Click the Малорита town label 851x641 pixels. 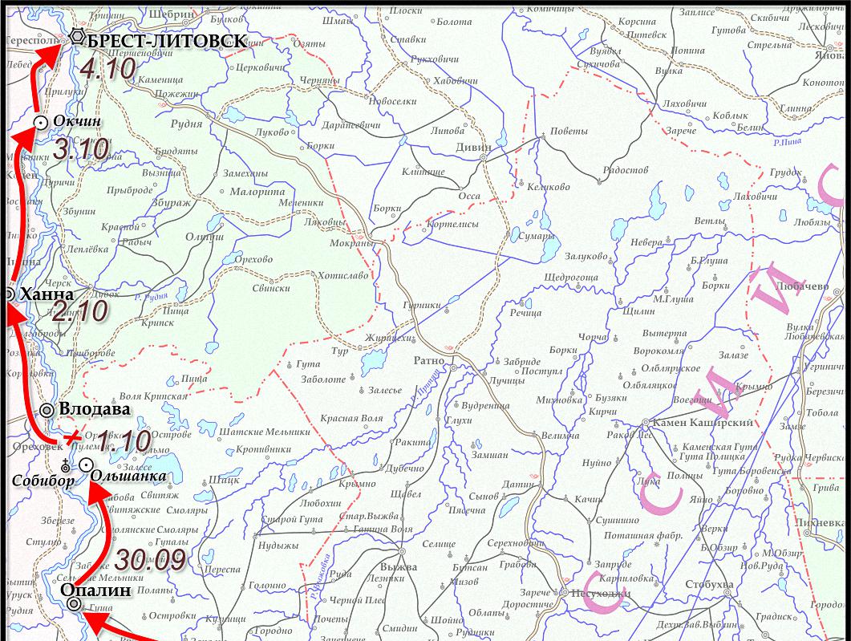(x=257, y=193)
